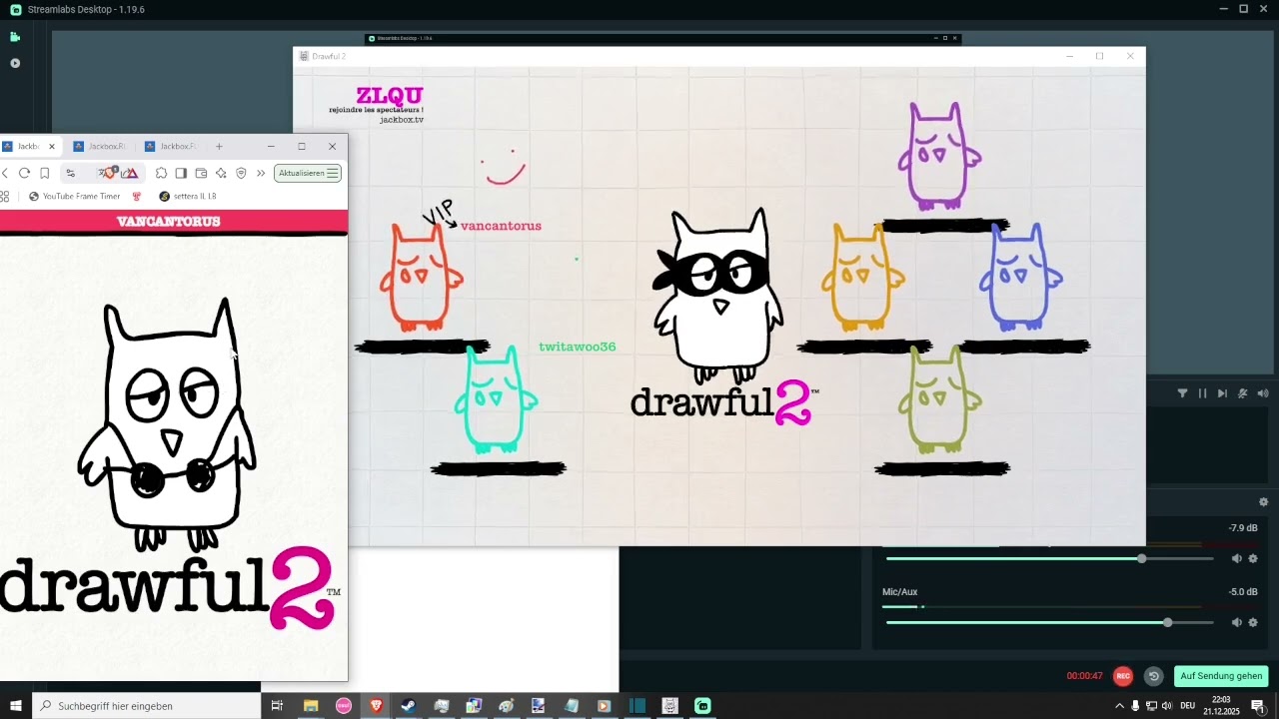Adjust the Mic/Aux volume slider

[1049, 622]
